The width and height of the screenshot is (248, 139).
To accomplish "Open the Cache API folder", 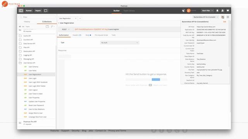I will click(27, 36).
